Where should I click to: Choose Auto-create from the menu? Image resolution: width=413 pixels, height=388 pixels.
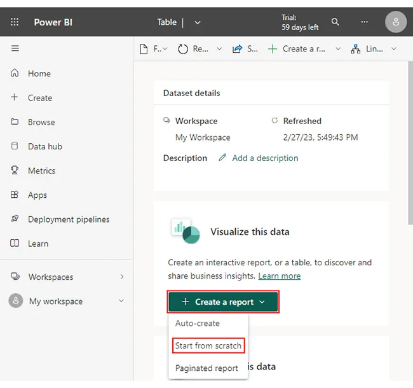pyautogui.click(x=198, y=323)
